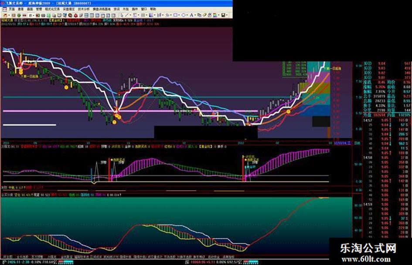This screenshot has height=265, width=412.
Task: Click the 最高 9.23 value
Action: pyautogui.click(x=407, y=96)
